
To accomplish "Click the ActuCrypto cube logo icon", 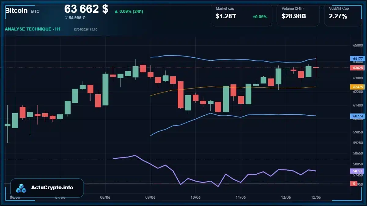I will [21, 188].
